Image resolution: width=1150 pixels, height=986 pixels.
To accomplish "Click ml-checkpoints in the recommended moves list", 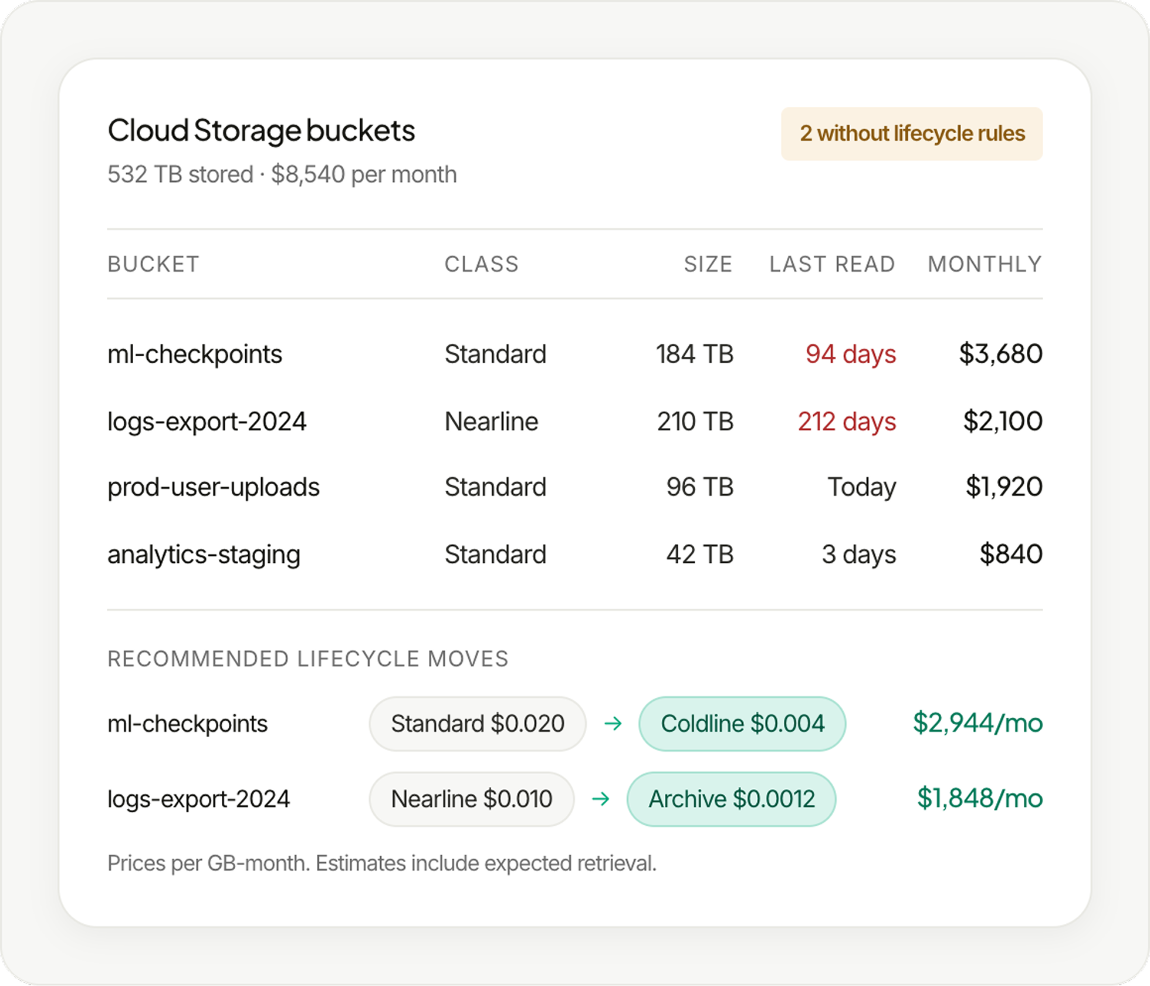I will [188, 724].
